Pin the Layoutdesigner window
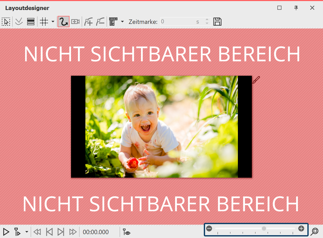The image size is (323, 238). [296, 8]
